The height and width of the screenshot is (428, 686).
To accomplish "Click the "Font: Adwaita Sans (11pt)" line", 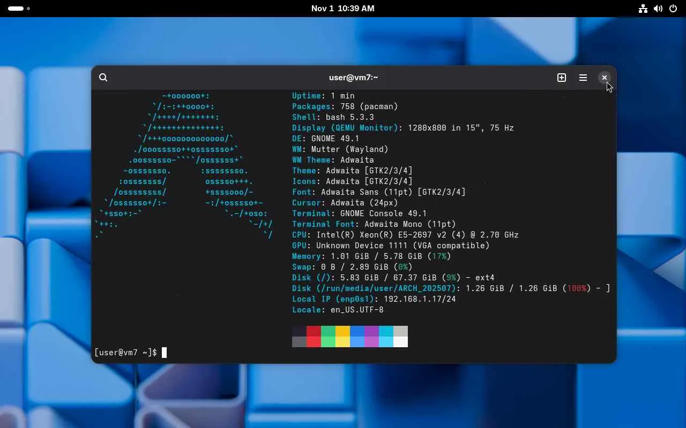I will (379, 192).
